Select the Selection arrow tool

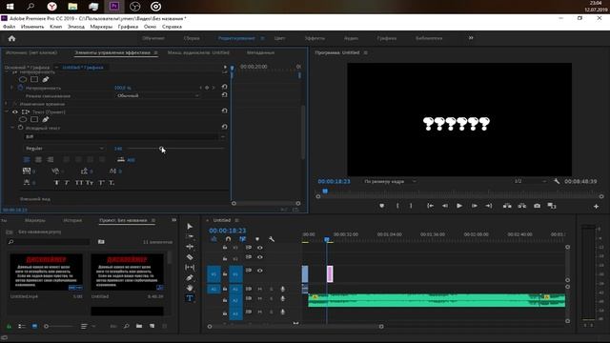tap(190, 227)
